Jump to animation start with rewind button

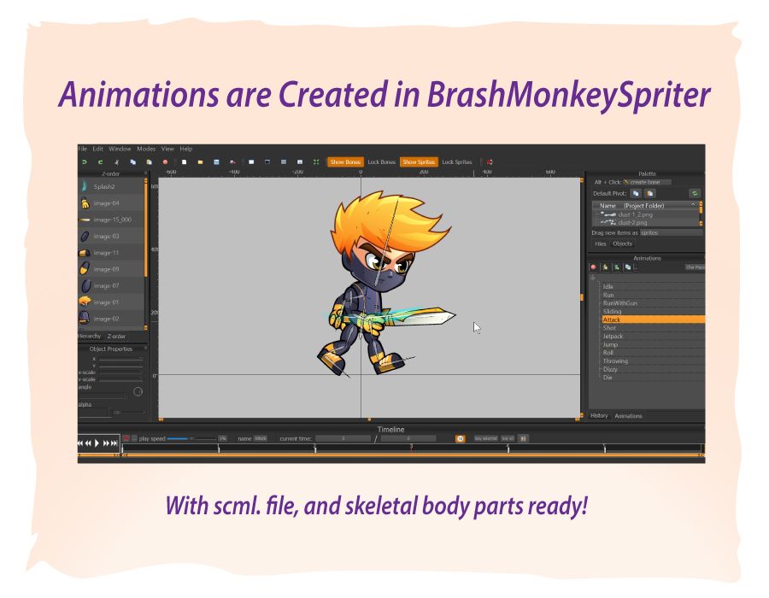[x=80, y=443]
